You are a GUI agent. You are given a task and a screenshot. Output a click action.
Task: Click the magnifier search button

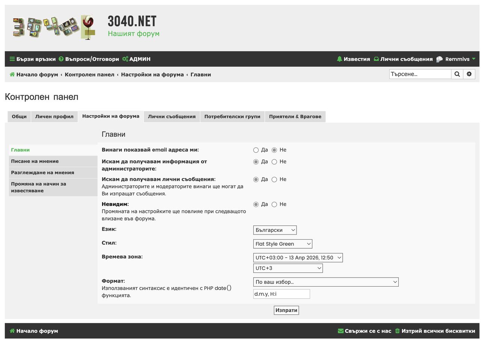click(x=457, y=74)
